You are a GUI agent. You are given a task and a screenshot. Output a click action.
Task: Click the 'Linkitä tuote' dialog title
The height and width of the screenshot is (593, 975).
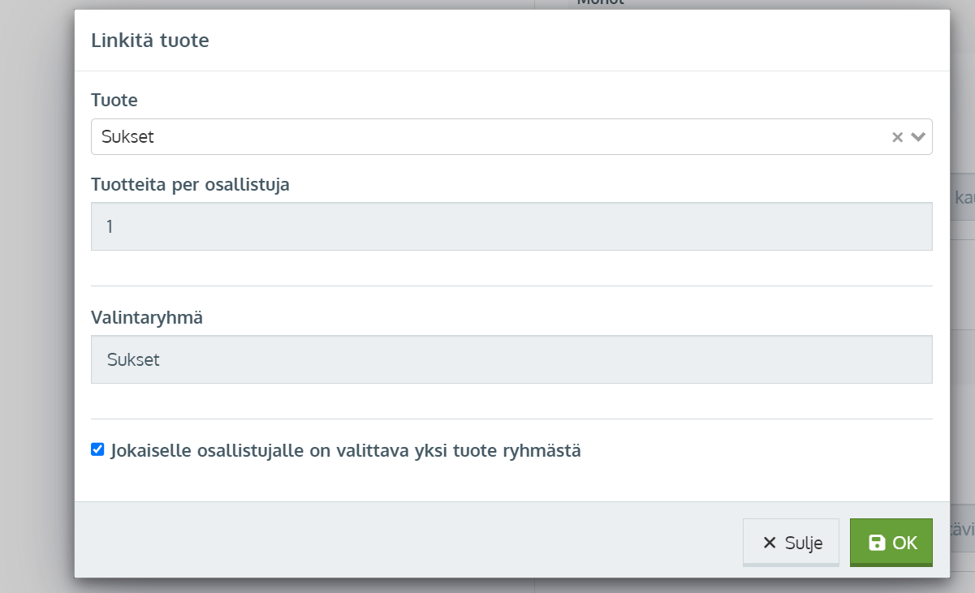(x=150, y=40)
